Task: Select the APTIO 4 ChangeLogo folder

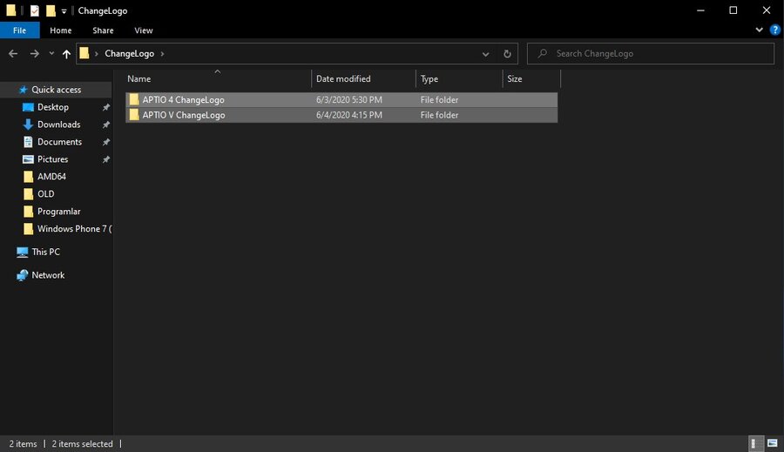Action: [341, 99]
